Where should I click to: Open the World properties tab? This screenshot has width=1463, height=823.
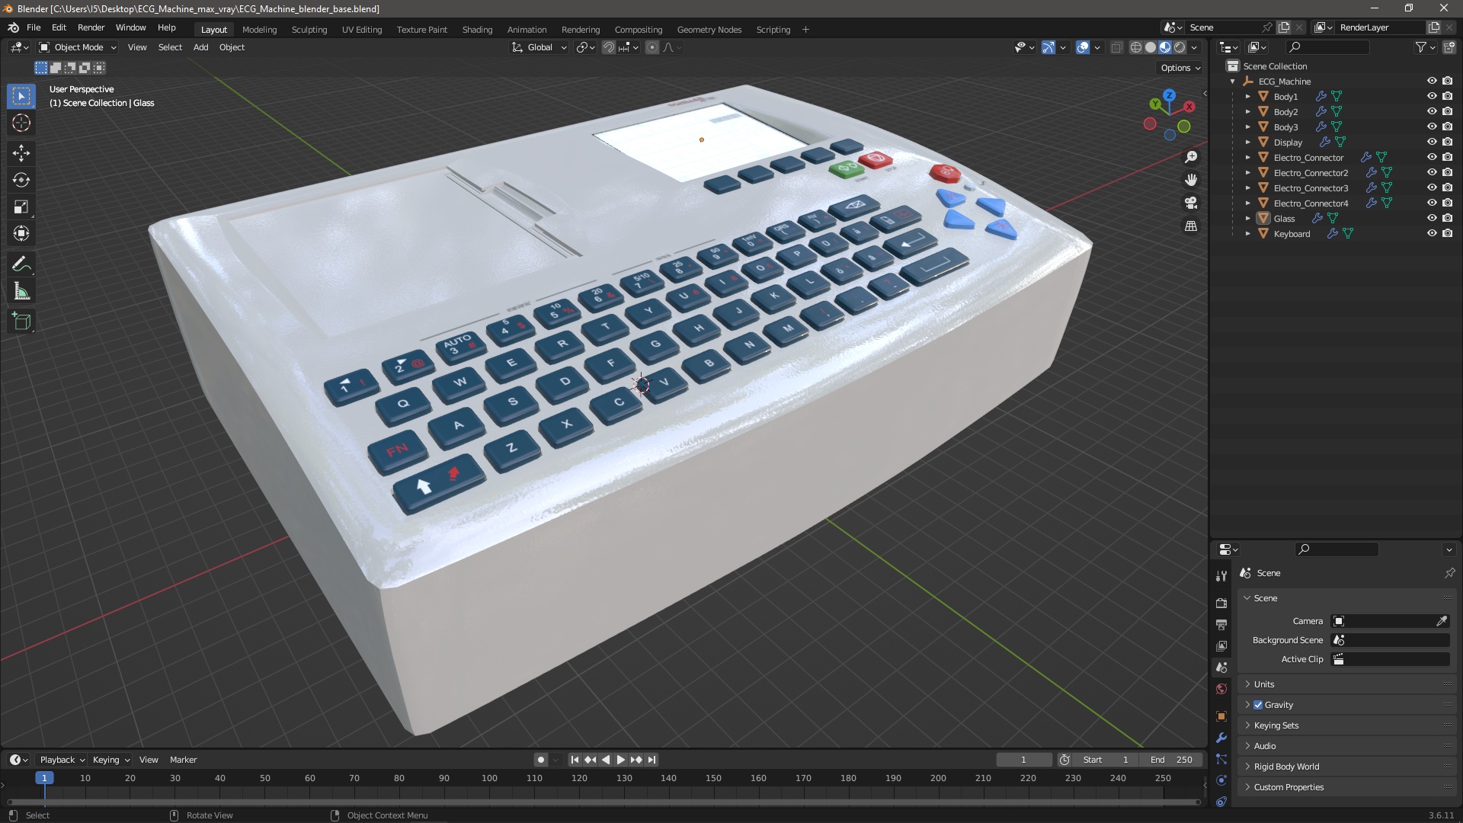(x=1221, y=689)
